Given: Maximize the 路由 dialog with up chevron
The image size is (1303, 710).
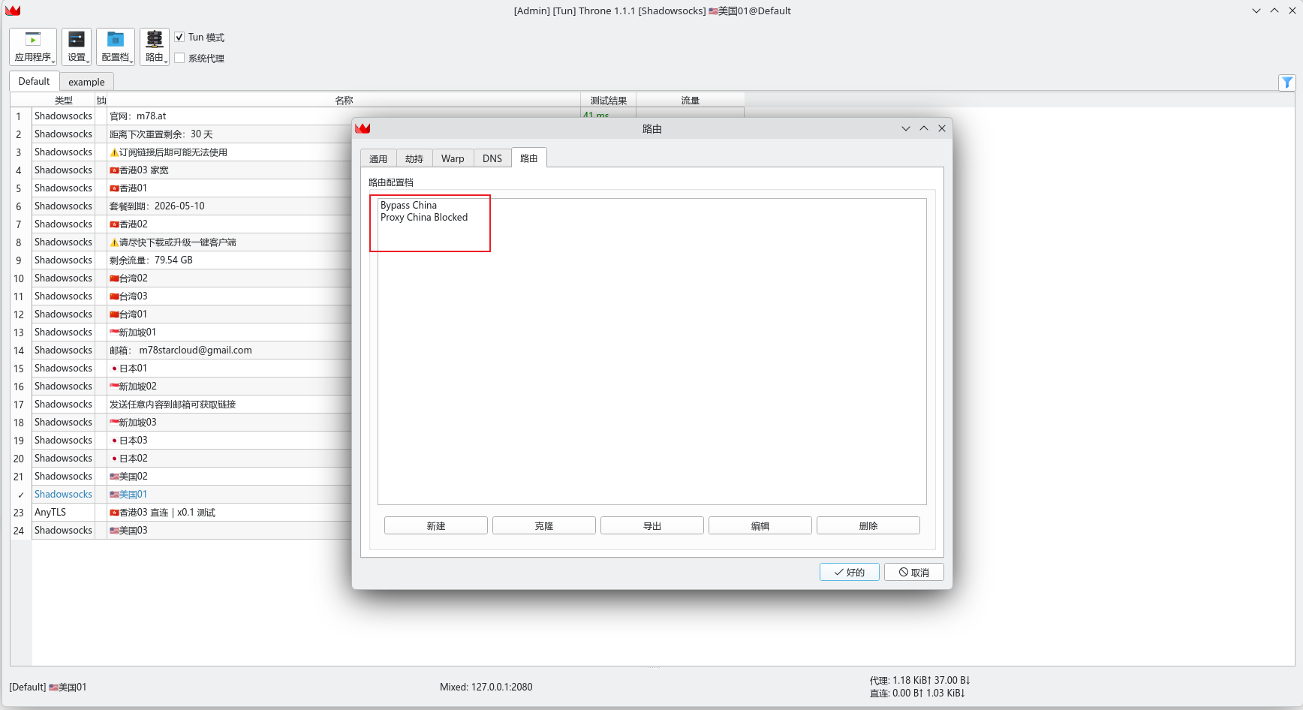Looking at the screenshot, I should [924, 128].
